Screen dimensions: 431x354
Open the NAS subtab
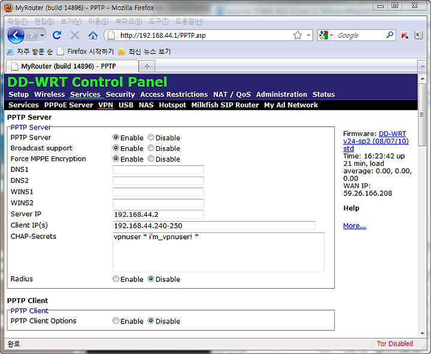click(x=146, y=105)
